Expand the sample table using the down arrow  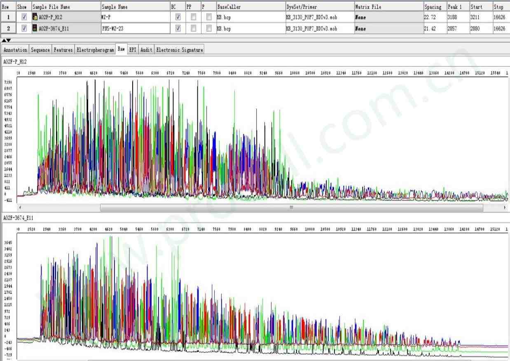[x=9, y=40]
